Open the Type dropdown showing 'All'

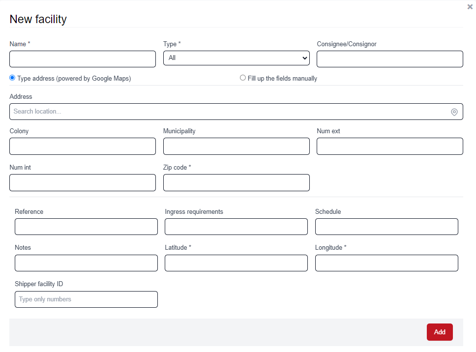coord(236,58)
